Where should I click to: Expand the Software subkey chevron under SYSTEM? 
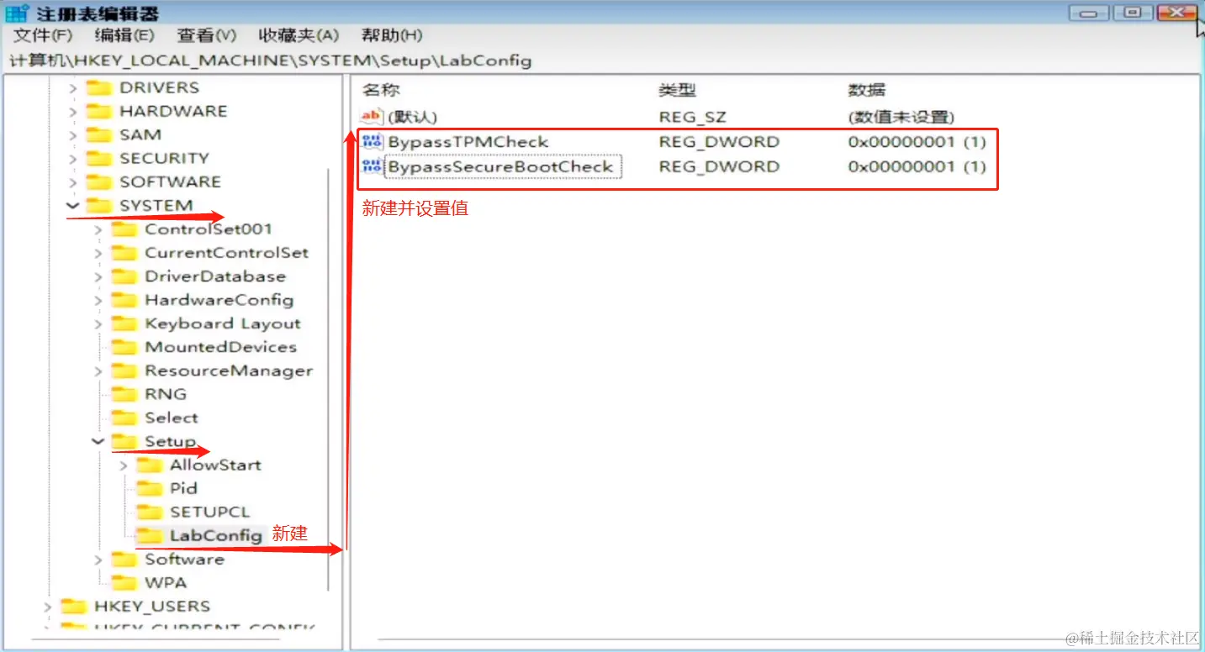tap(98, 559)
